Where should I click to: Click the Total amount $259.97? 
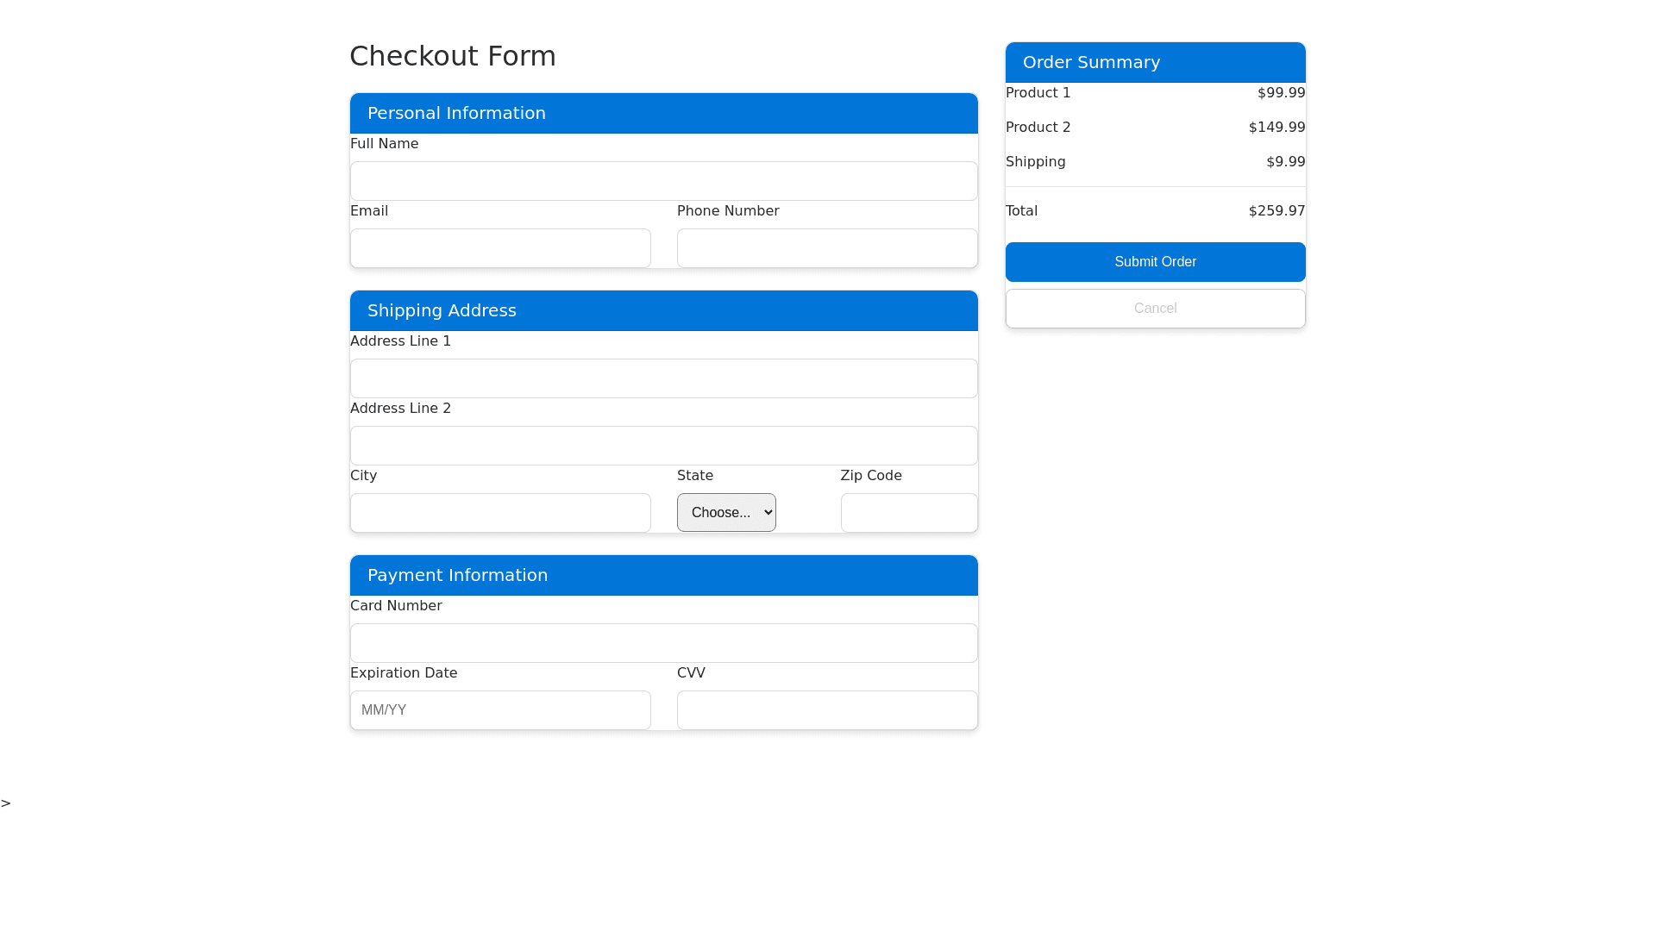[x=1276, y=211]
